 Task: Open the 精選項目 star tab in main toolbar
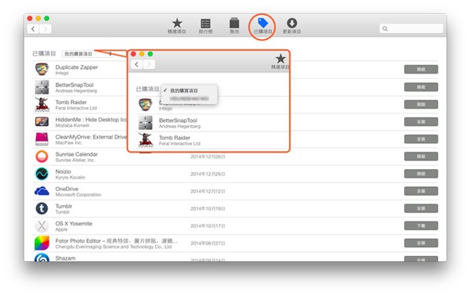(177, 26)
